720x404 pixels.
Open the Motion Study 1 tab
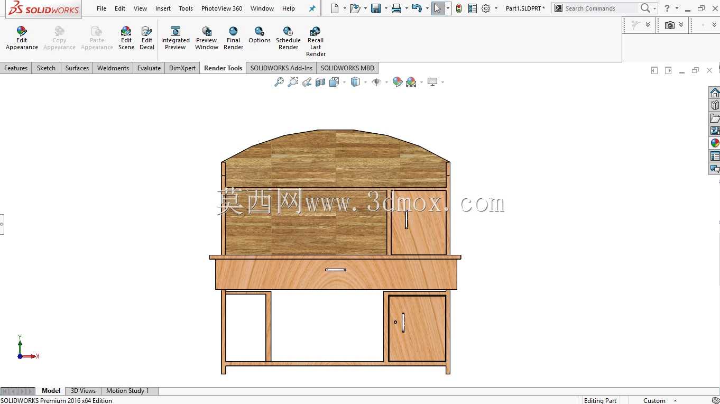(127, 391)
